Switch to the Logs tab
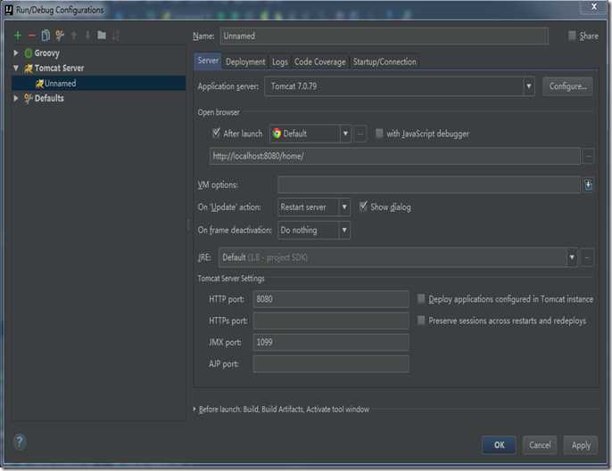Image resolution: width=612 pixels, height=471 pixels. (x=280, y=62)
